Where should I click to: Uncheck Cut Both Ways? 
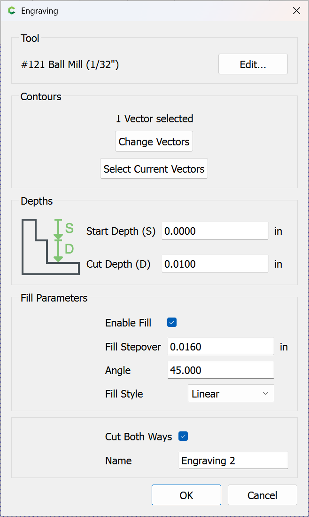pos(183,437)
